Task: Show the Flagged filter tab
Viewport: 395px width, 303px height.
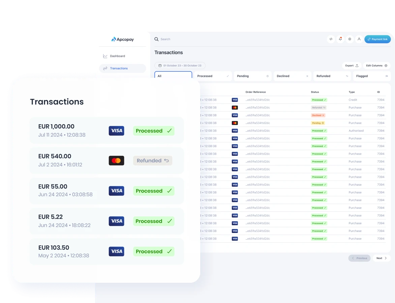Action: pyautogui.click(x=372, y=76)
